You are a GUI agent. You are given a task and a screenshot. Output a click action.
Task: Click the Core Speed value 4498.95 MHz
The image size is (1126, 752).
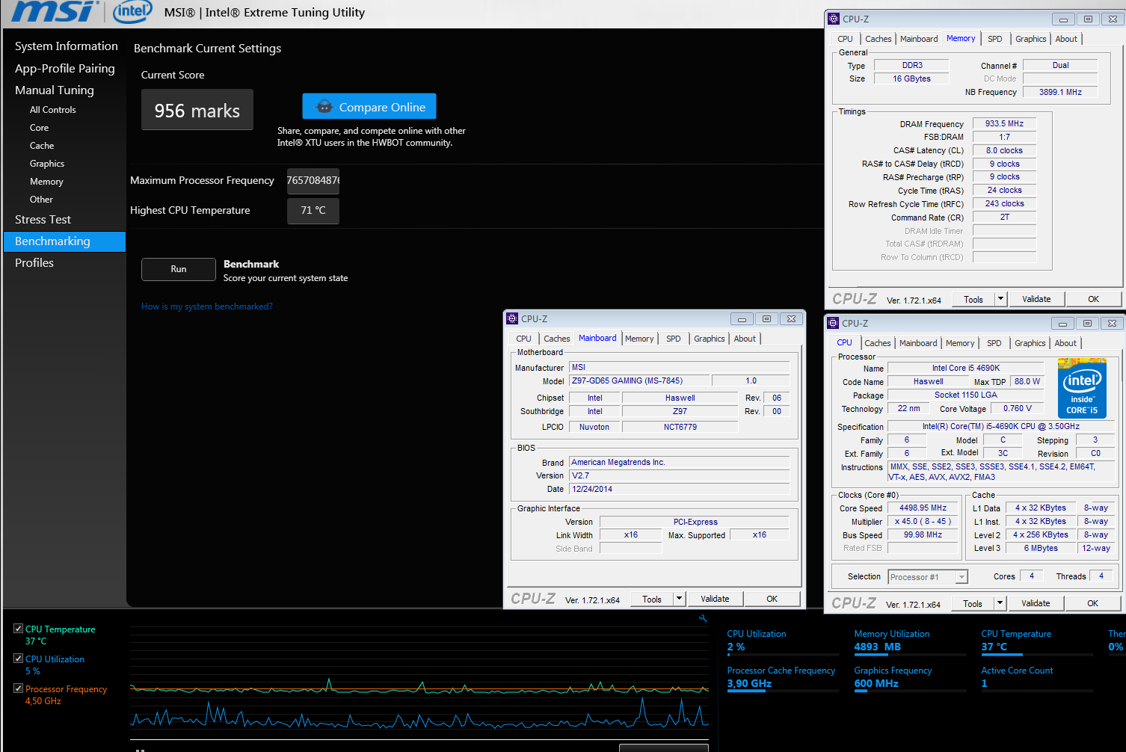(x=923, y=508)
